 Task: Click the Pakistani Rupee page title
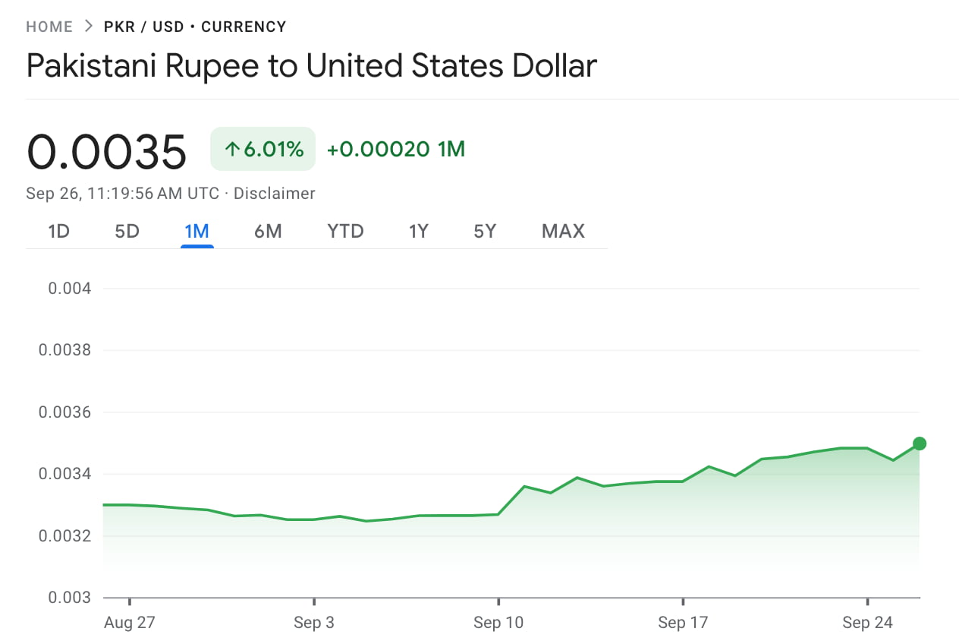pyautogui.click(x=311, y=66)
